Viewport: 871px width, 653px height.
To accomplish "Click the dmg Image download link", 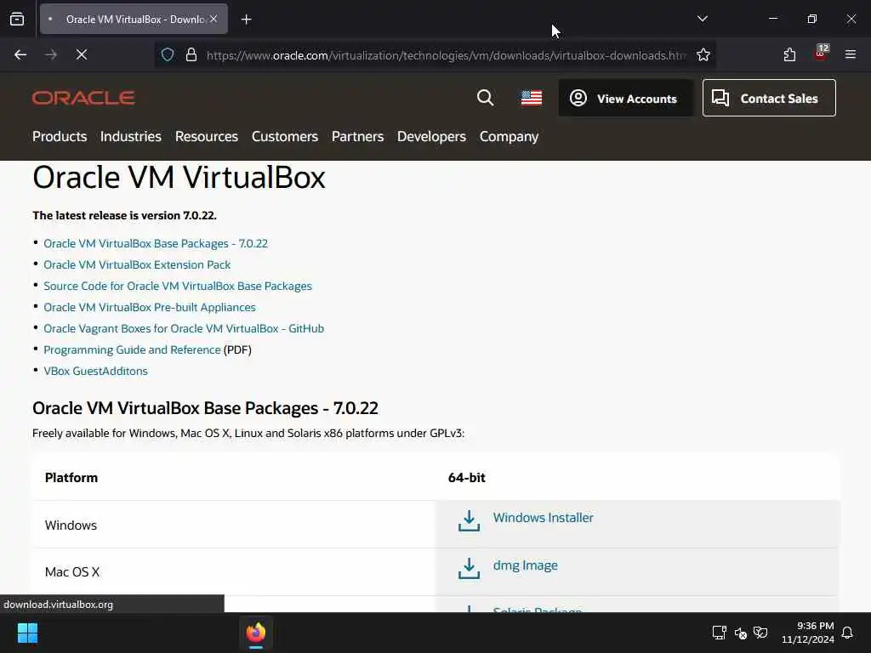I will (x=526, y=565).
